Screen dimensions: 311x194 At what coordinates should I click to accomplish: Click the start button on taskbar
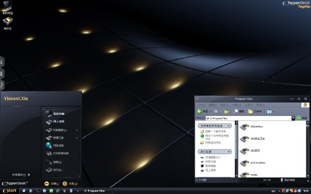point(9,191)
